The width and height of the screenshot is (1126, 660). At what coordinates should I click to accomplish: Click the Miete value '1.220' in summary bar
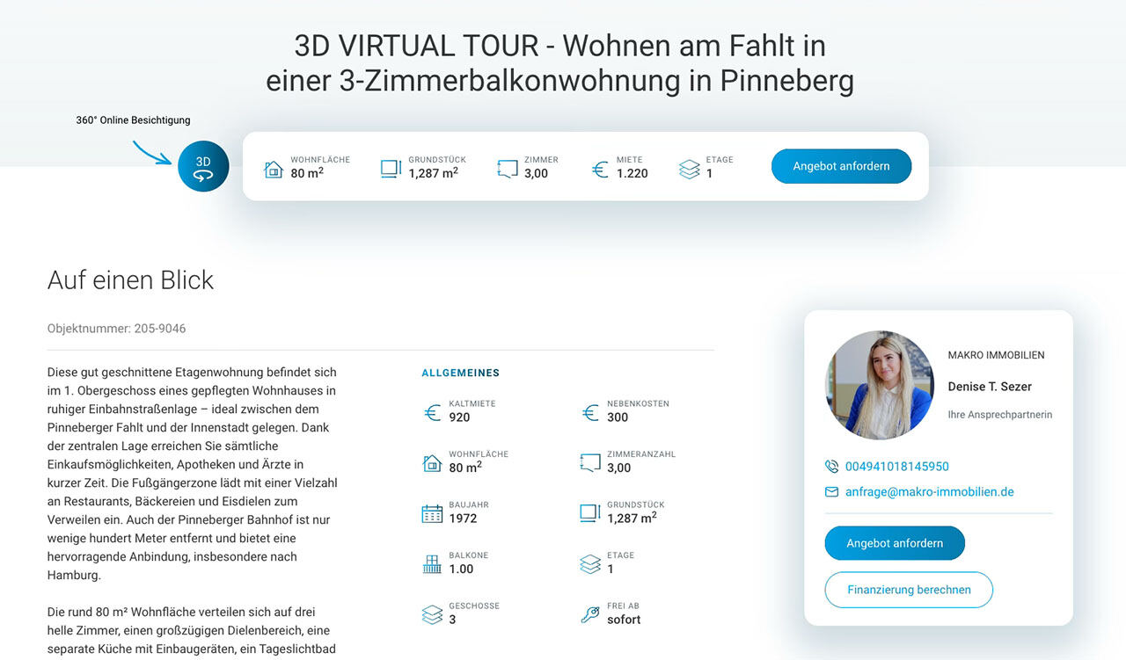tap(632, 173)
